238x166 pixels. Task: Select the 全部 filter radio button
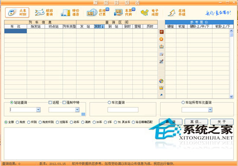tap(6, 122)
